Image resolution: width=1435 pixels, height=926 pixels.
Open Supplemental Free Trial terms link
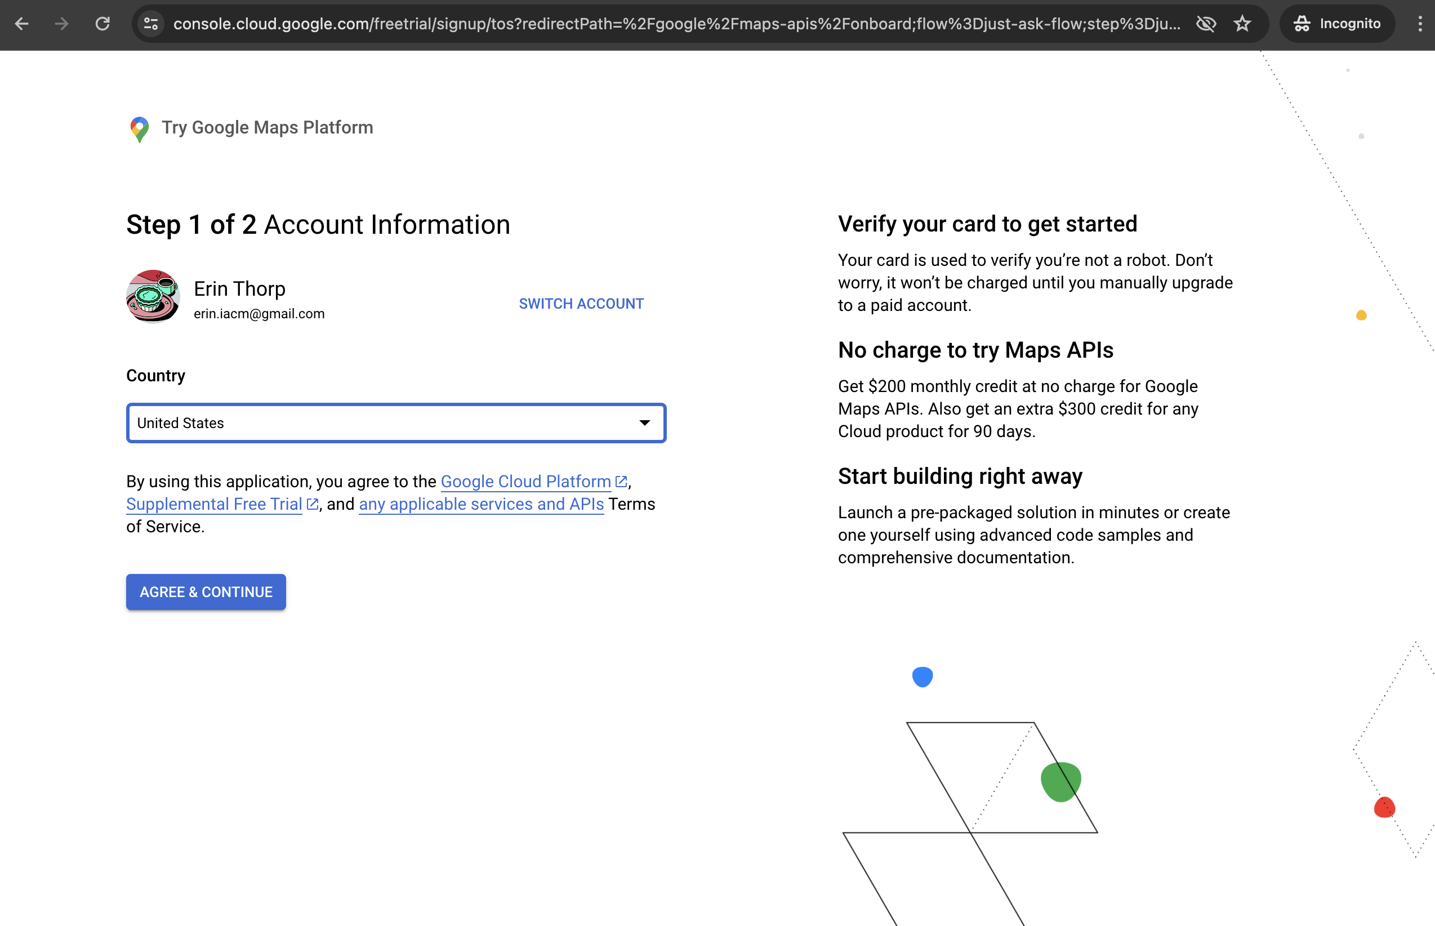click(x=214, y=504)
